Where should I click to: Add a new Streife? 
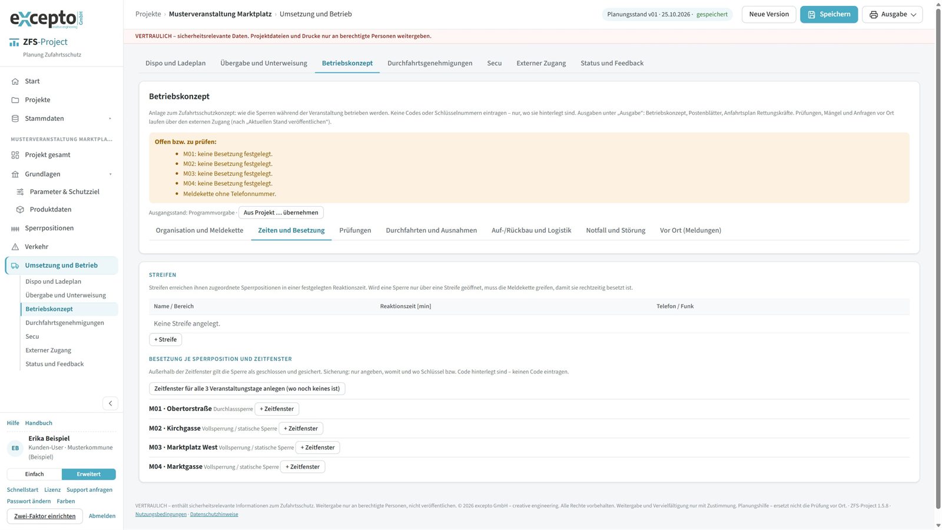[165, 340]
